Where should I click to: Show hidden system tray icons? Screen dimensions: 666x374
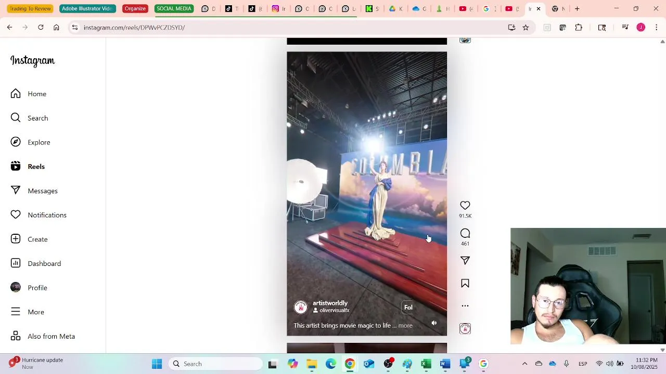click(x=524, y=364)
